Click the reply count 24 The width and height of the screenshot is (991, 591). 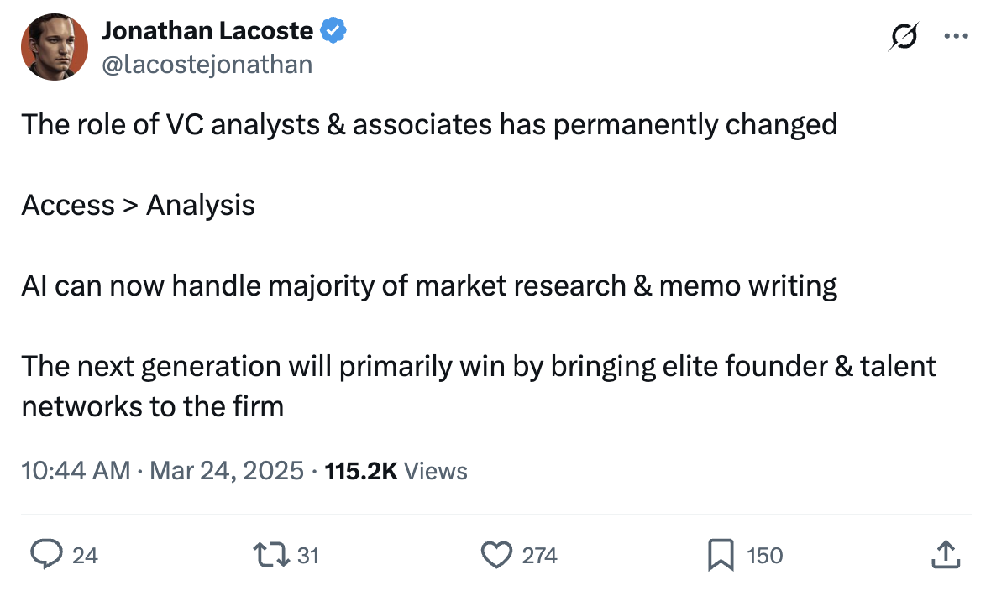[85, 555]
